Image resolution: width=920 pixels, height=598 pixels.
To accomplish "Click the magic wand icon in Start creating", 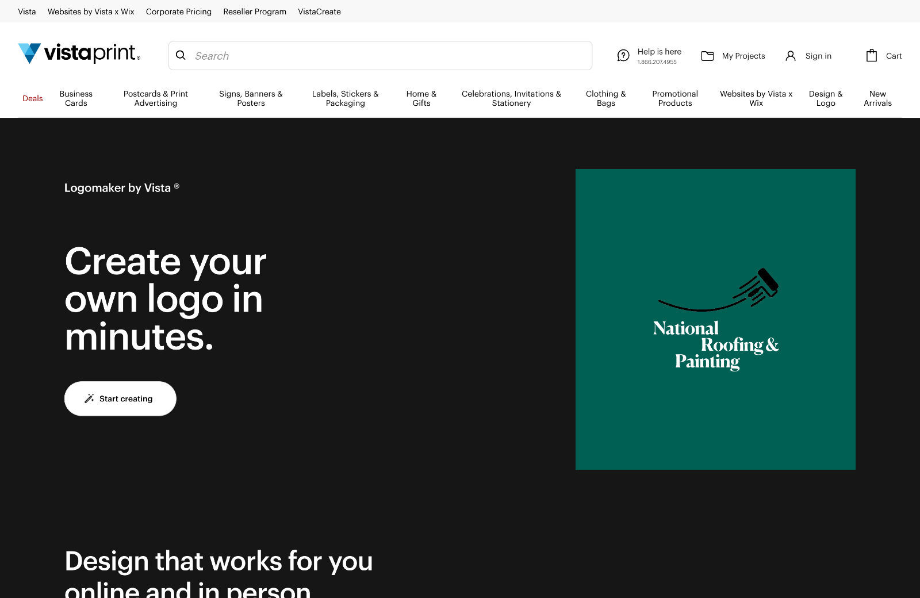I will (89, 398).
